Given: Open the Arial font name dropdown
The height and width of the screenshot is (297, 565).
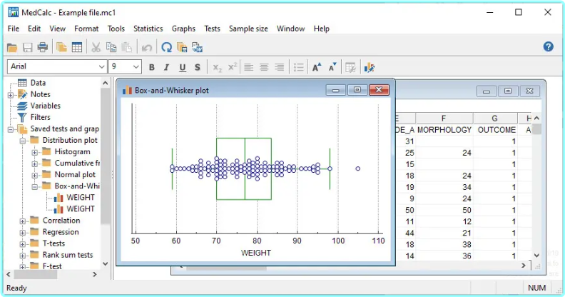Looking at the screenshot, I should [101, 66].
